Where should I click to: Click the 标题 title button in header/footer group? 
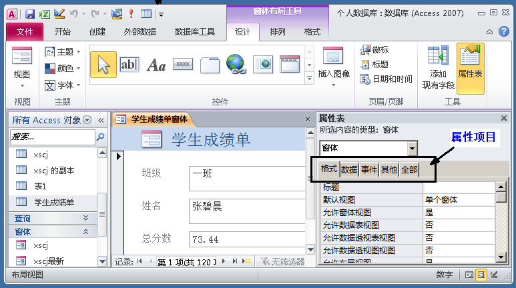tap(374, 65)
